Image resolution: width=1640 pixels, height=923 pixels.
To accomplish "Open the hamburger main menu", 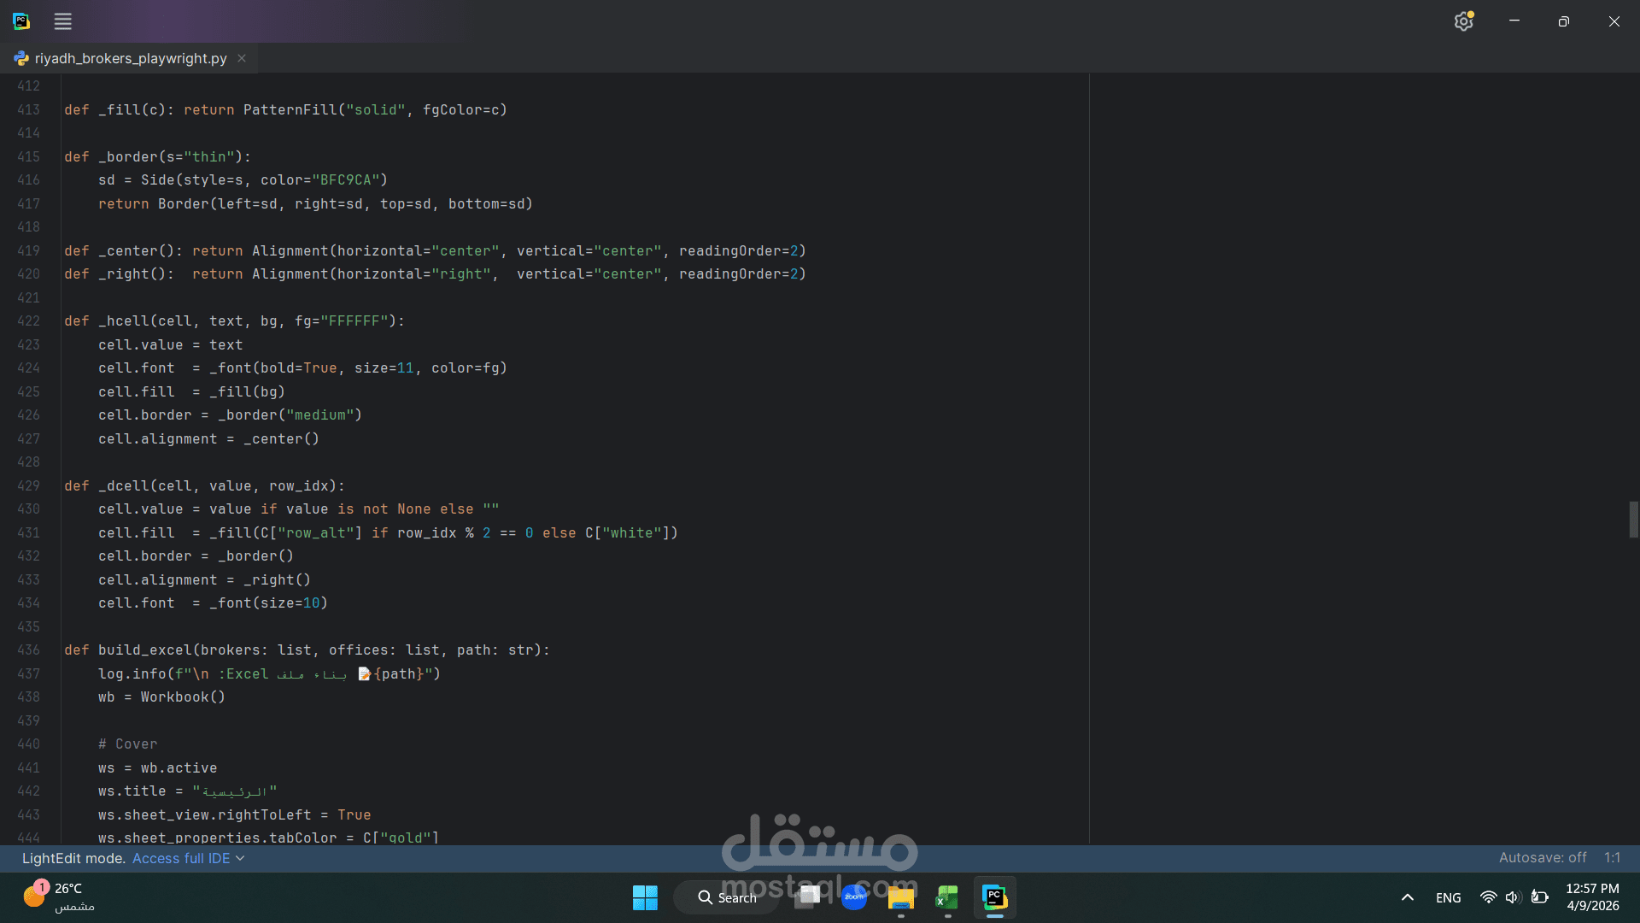I will [x=63, y=21].
